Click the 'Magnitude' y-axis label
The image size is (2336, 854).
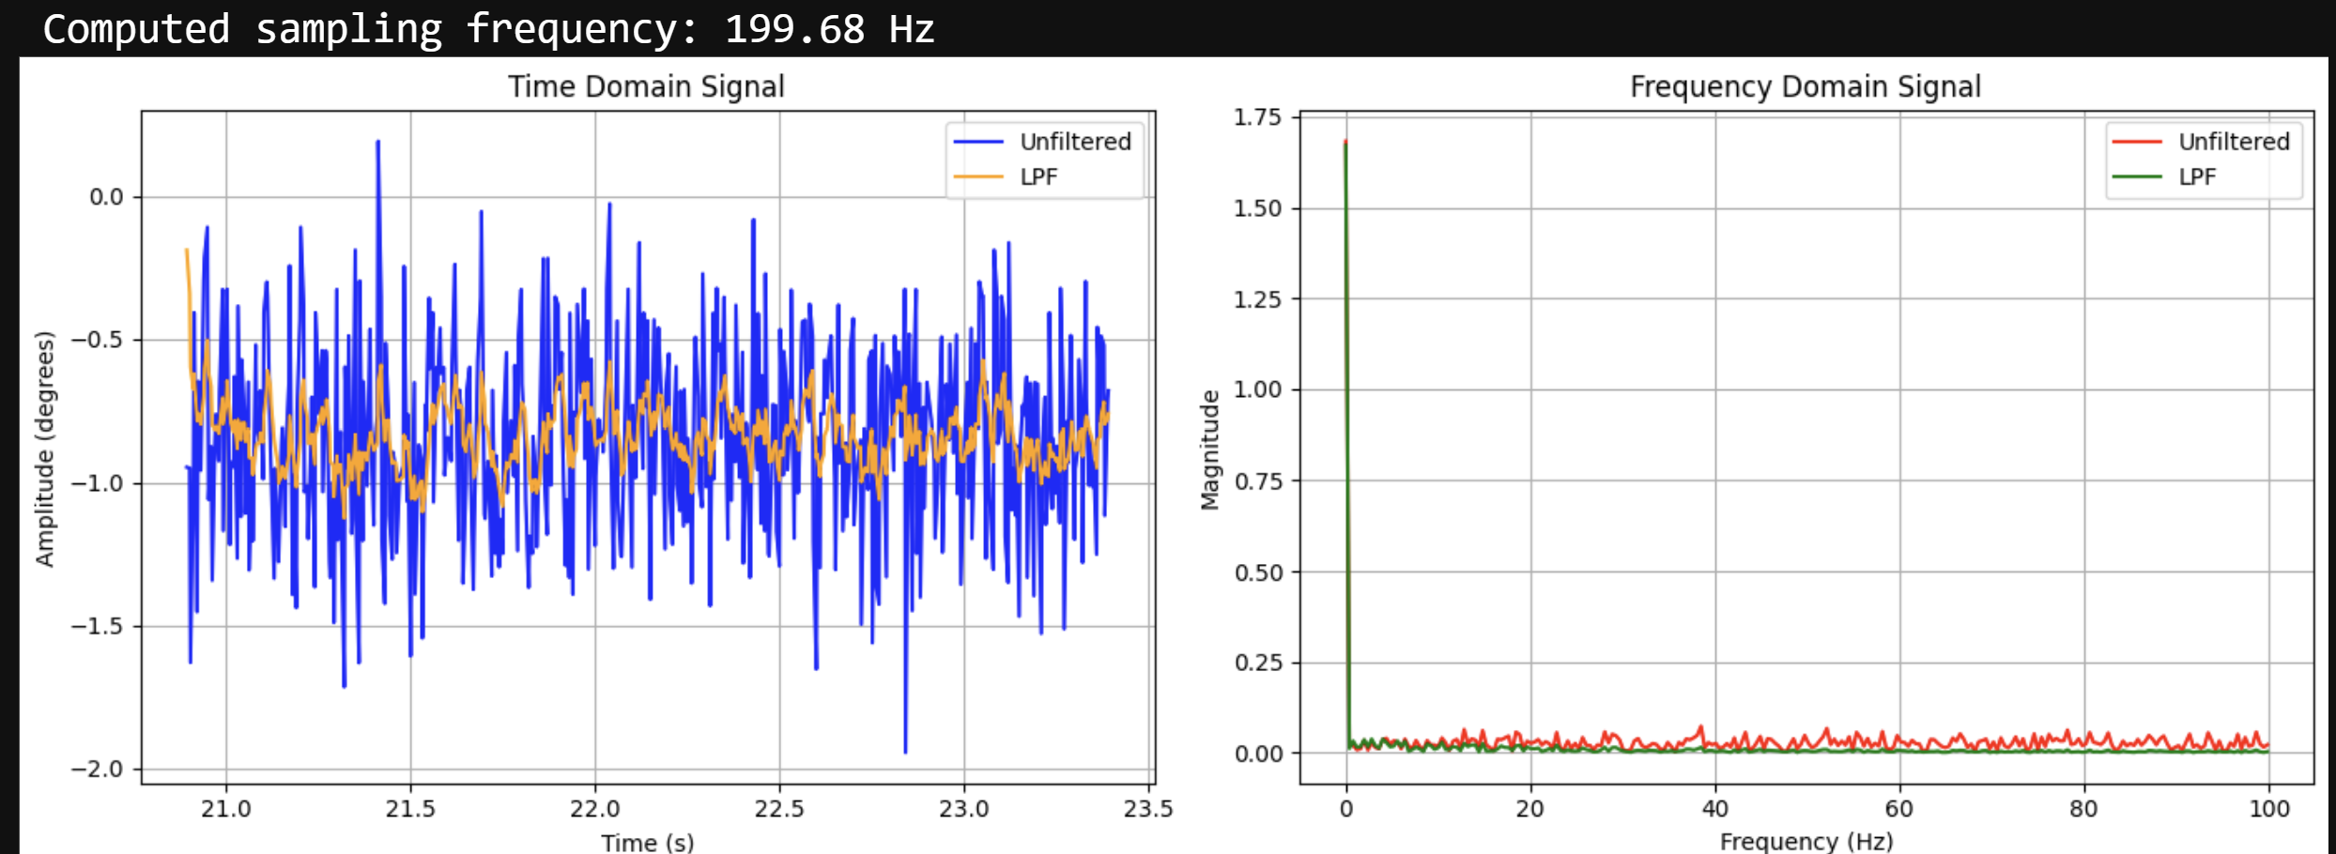[x=1209, y=450]
